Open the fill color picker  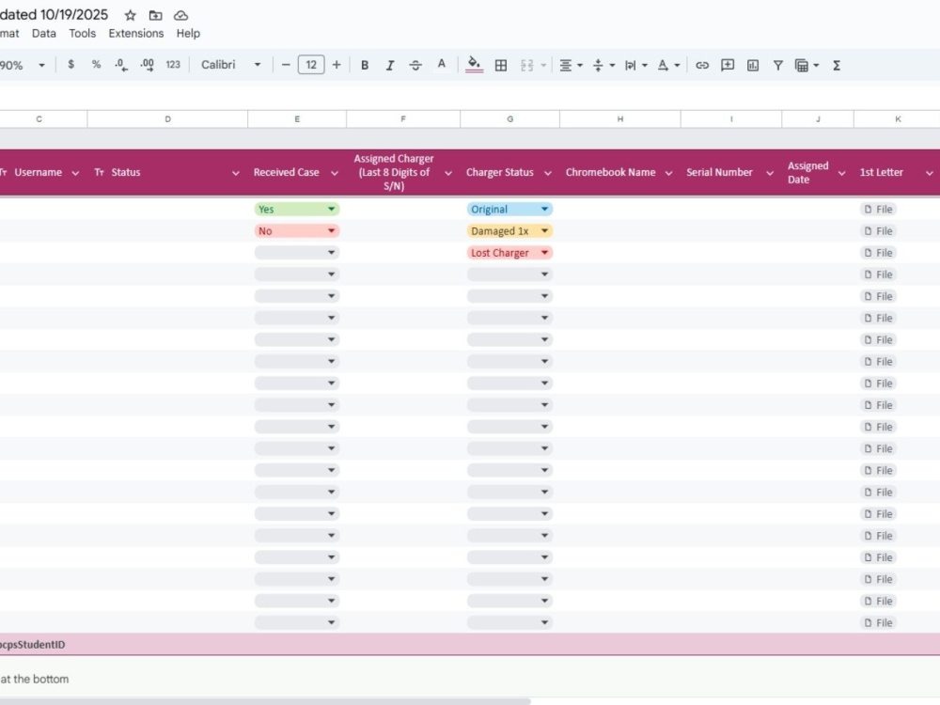point(474,65)
